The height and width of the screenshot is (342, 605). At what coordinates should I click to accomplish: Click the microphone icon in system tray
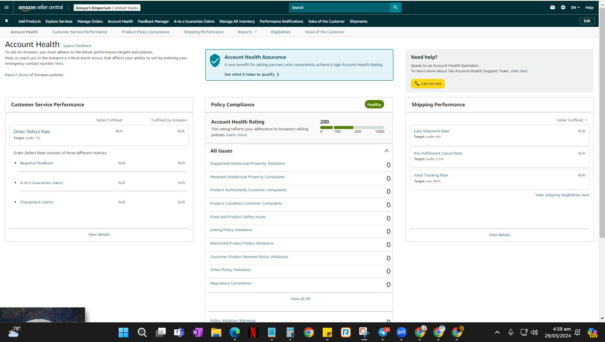511,332
